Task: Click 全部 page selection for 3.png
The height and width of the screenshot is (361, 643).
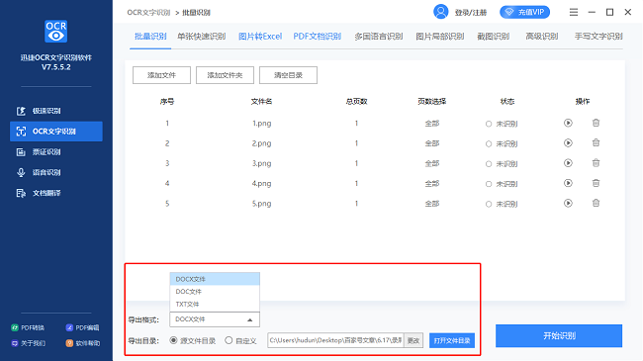Action: pos(432,163)
